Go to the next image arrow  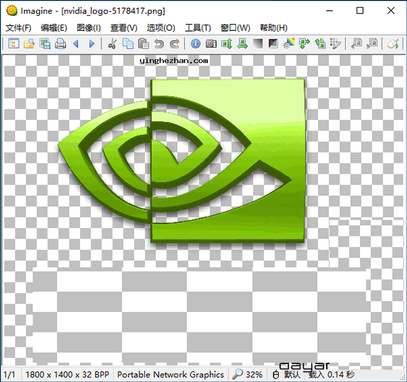tap(92, 44)
